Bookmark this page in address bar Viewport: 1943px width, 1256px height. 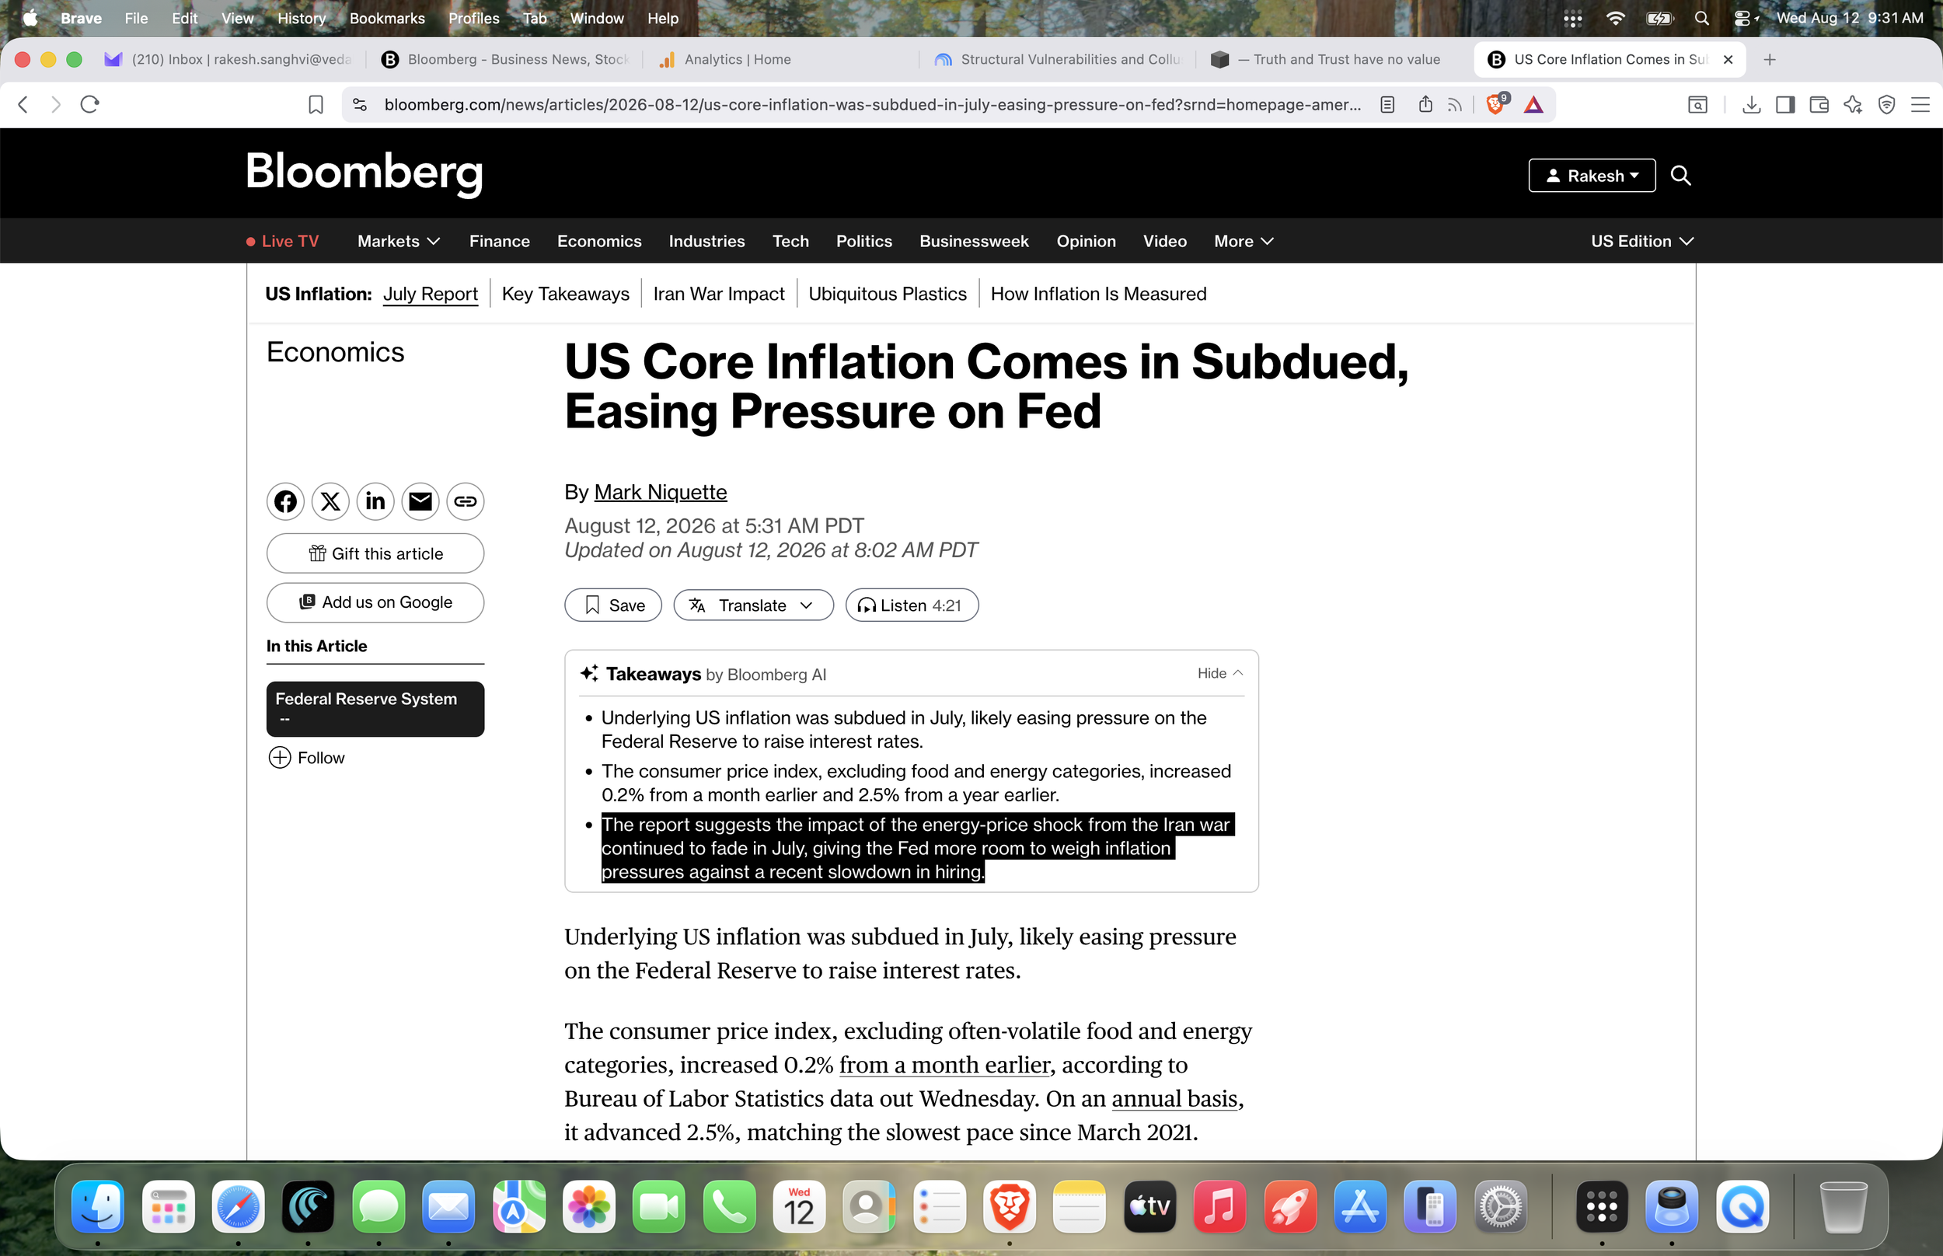(x=316, y=104)
